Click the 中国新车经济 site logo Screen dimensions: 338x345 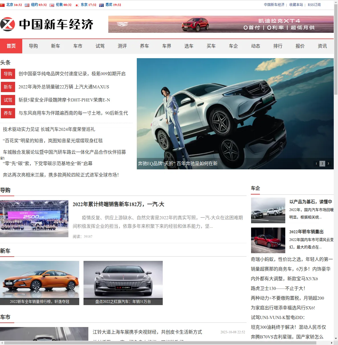47,24
